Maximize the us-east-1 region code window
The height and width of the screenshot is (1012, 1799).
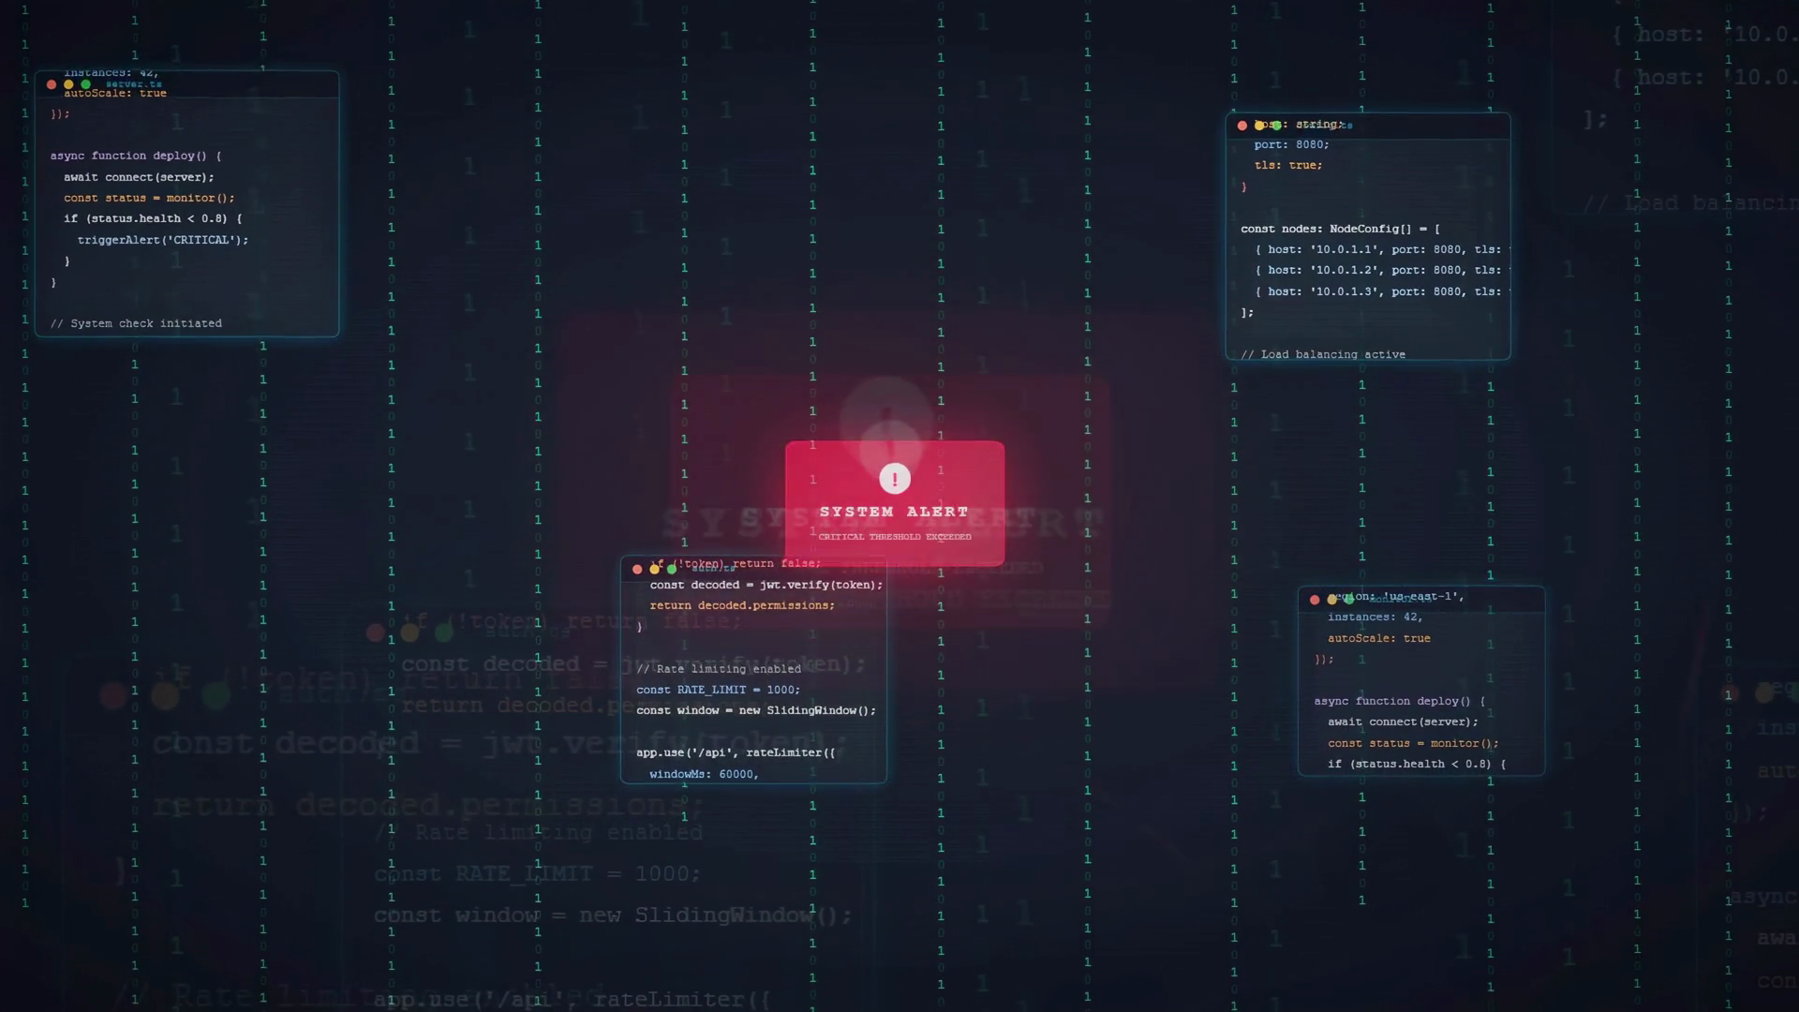point(1349,600)
